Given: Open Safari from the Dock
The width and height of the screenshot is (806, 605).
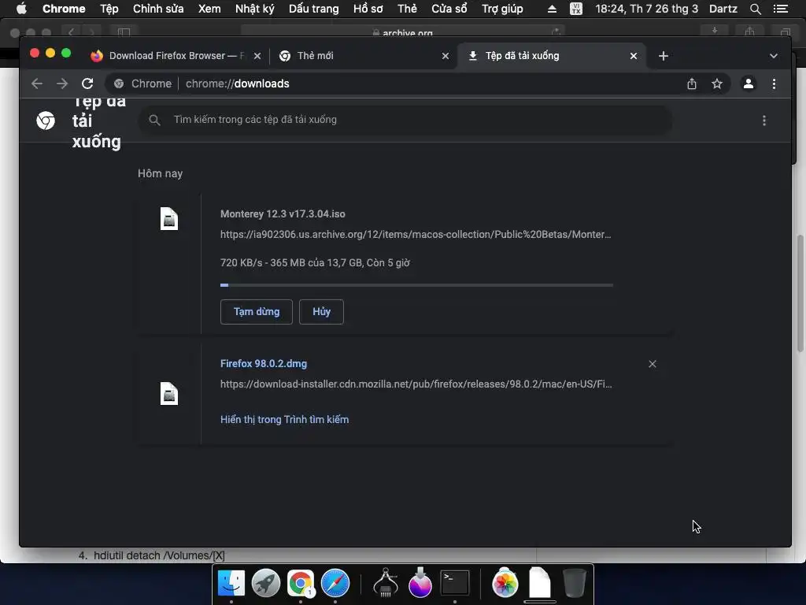Looking at the screenshot, I should [335, 583].
